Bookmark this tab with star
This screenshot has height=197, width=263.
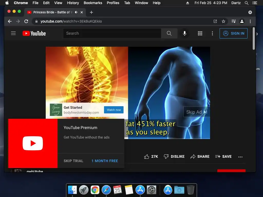[223, 21]
